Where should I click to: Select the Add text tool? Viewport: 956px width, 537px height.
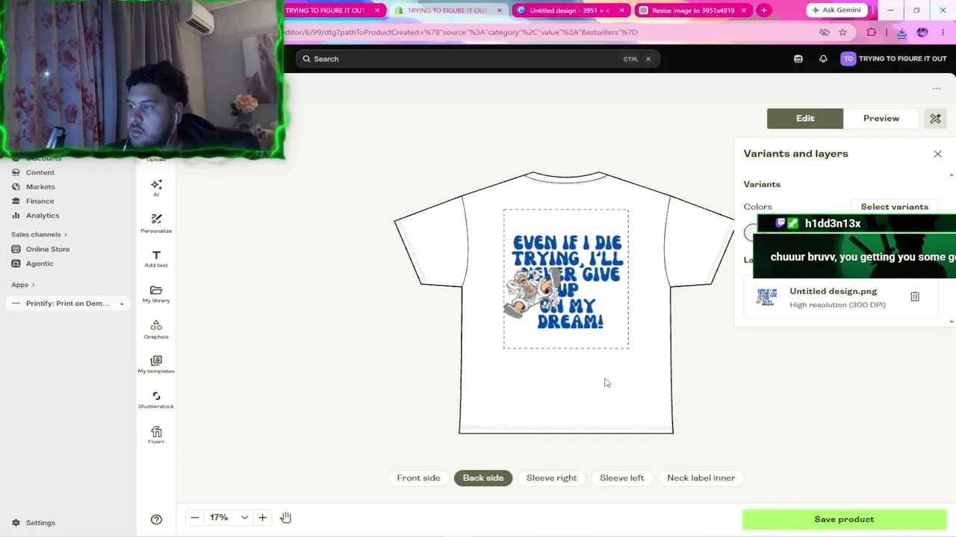tap(156, 258)
